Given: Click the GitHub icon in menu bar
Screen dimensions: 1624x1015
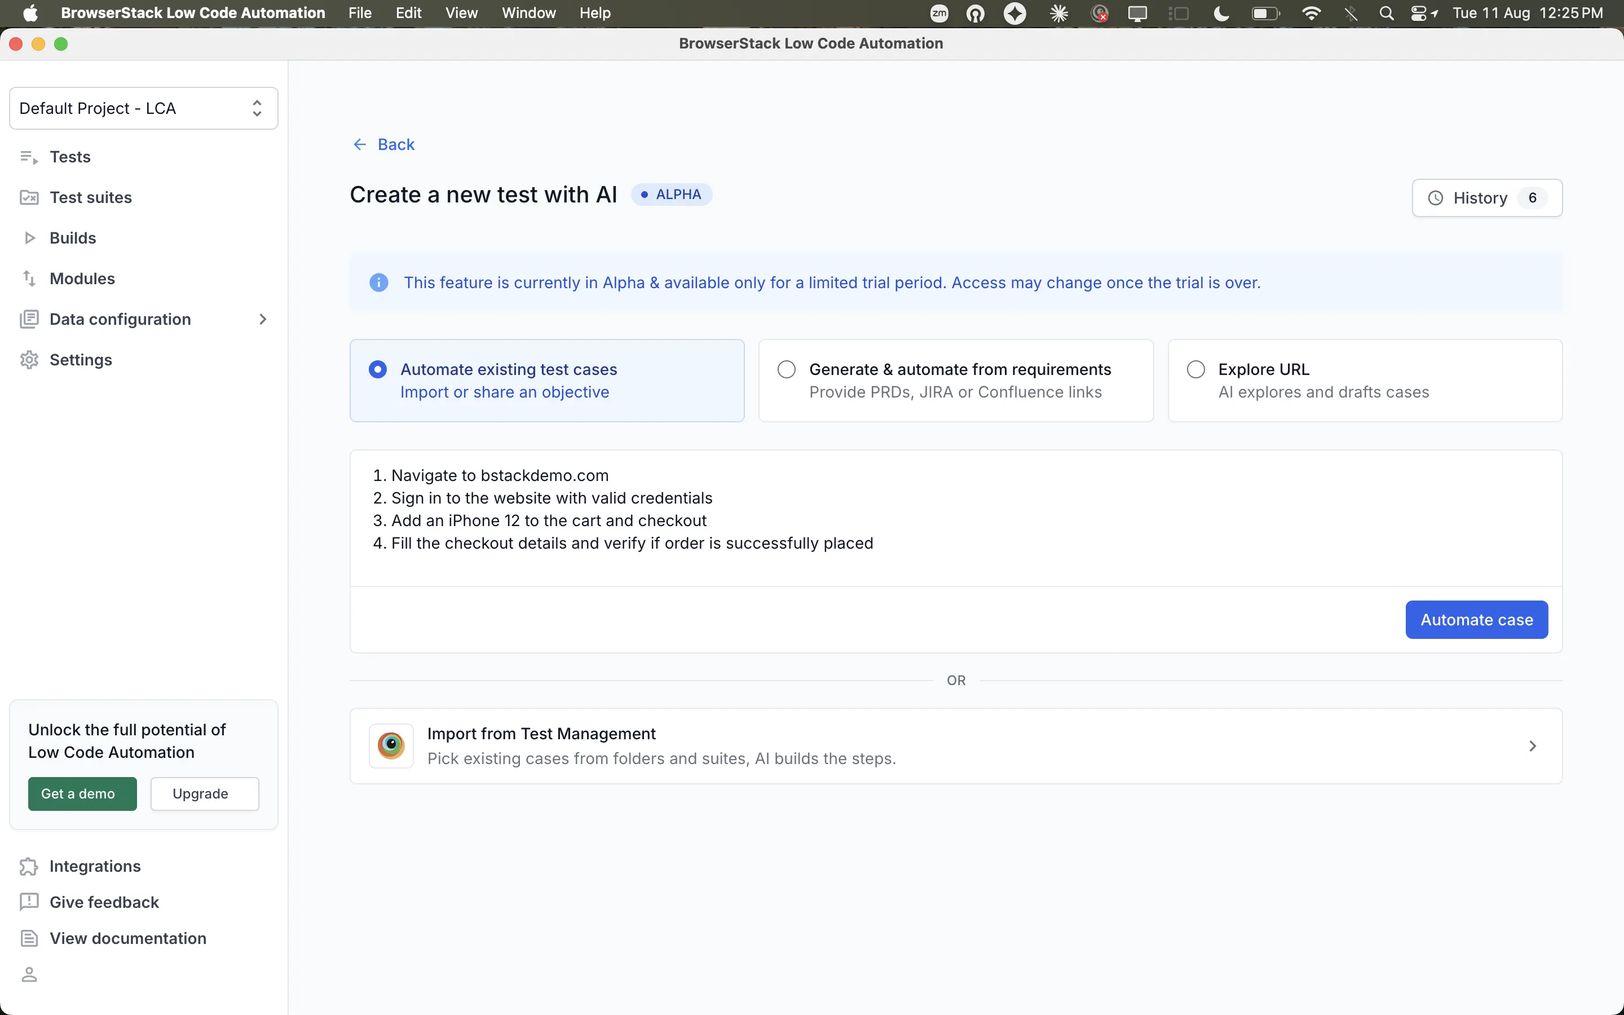Looking at the screenshot, I should [x=975, y=13].
